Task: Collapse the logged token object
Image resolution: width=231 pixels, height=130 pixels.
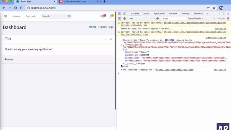Action: coord(122,45)
